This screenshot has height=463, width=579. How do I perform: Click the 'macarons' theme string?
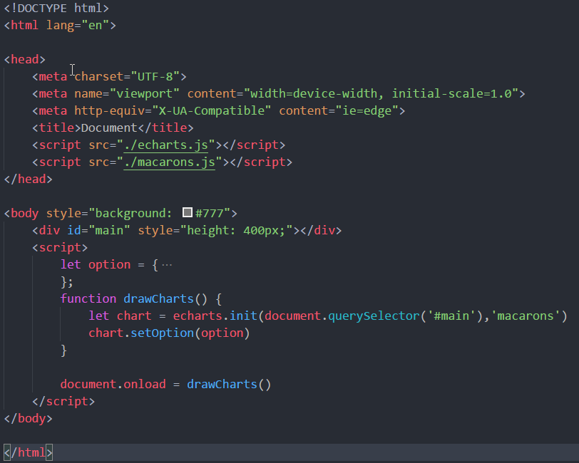[x=525, y=316]
